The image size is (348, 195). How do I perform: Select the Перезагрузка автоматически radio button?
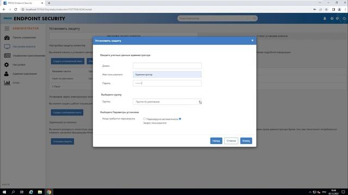[144, 119]
